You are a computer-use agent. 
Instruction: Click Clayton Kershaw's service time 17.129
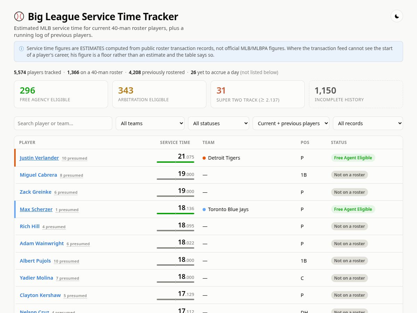pos(186,294)
